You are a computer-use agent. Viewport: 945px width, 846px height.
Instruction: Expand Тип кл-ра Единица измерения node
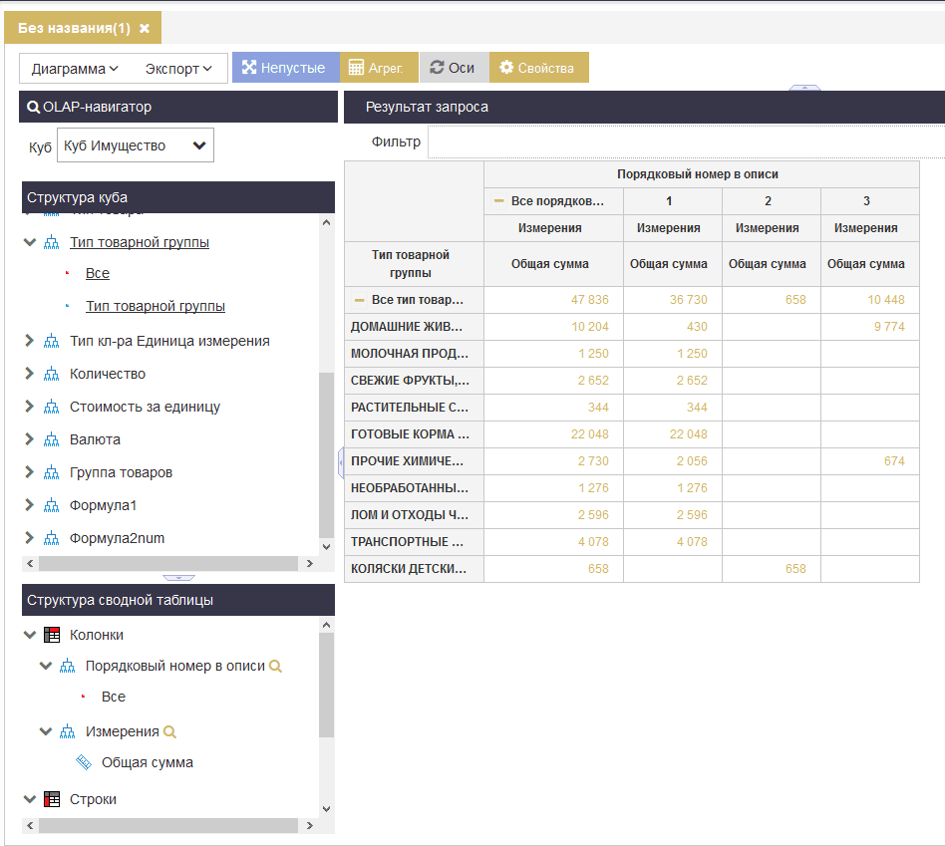pyautogui.click(x=30, y=341)
